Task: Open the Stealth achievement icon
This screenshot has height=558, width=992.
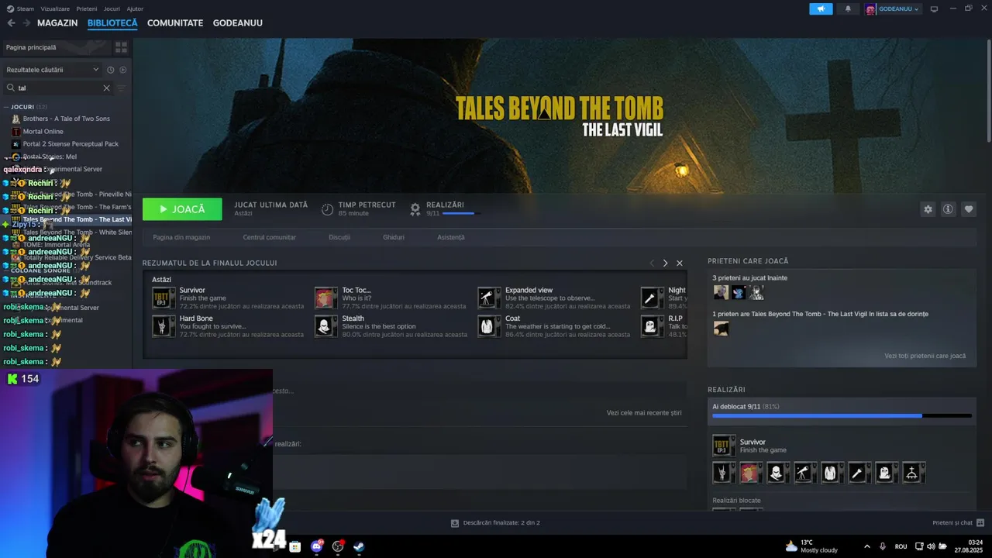Action: point(326,325)
